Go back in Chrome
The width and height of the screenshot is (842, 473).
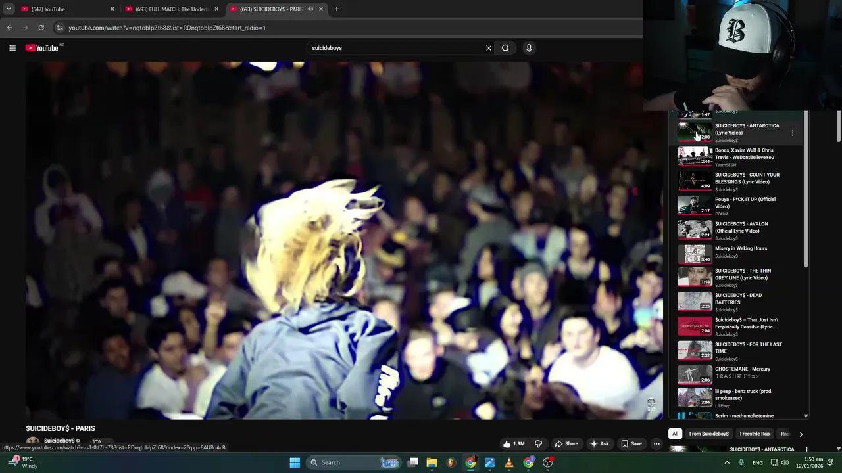(x=9, y=28)
